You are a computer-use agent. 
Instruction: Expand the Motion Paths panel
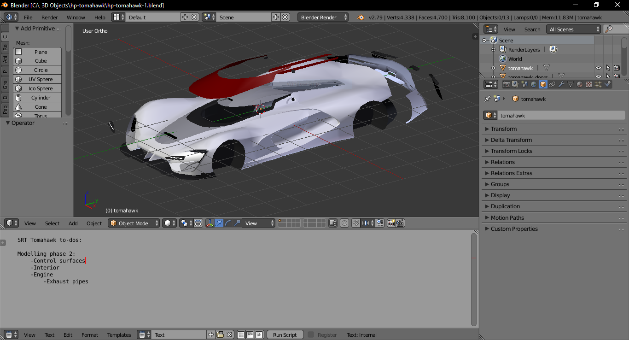pyautogui.click(x=554, y=217)
